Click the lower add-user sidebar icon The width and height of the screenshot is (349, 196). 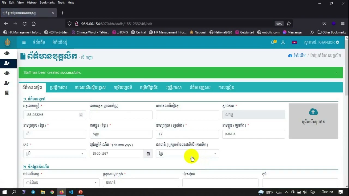[x=7, y=83]
